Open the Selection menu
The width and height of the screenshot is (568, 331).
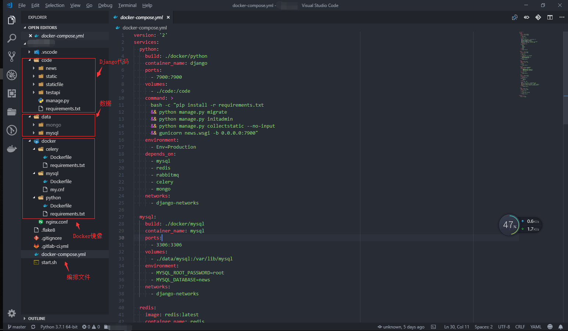(55, 6)
